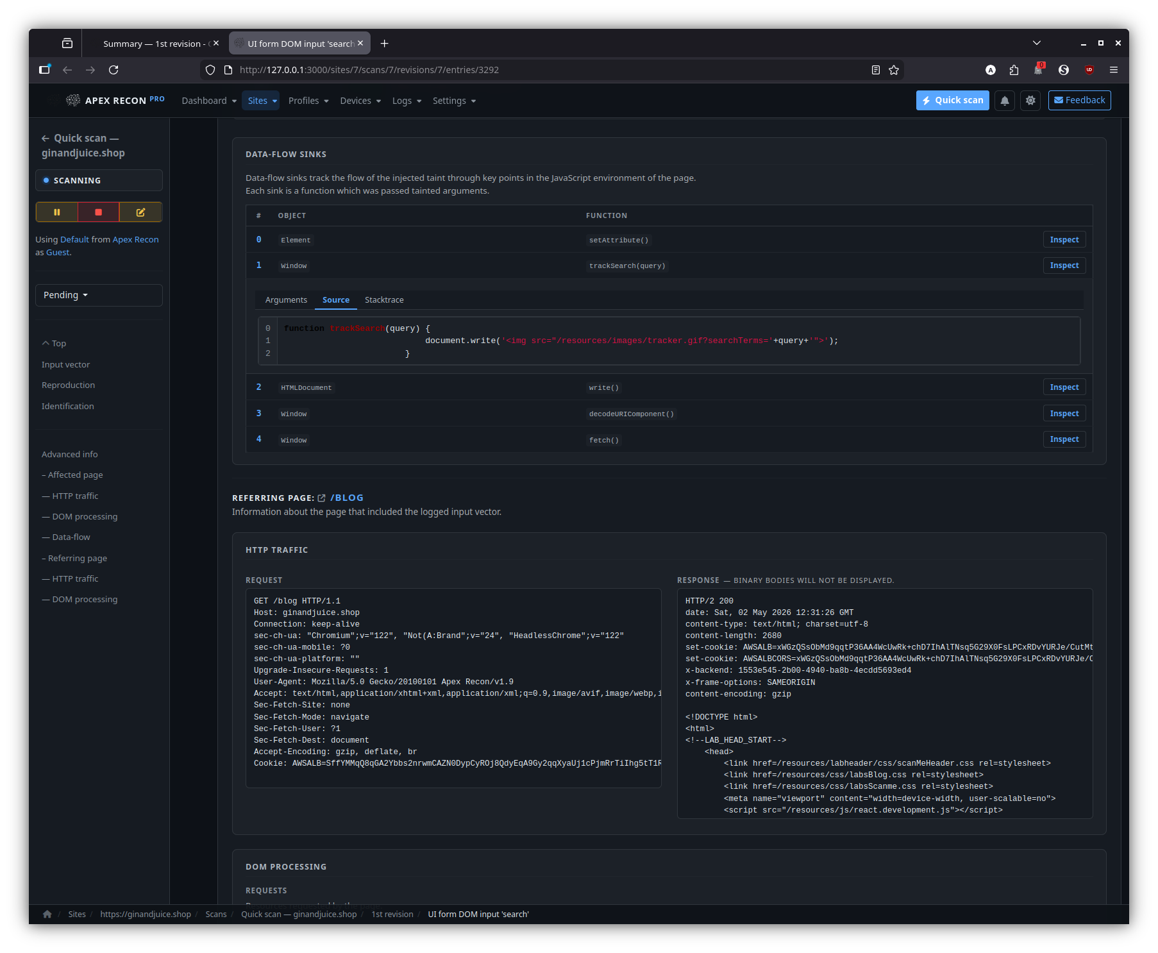This screenshot has height=953, width=1158.
Task: Go to the Data-flow section
Action: coord(66,537)
